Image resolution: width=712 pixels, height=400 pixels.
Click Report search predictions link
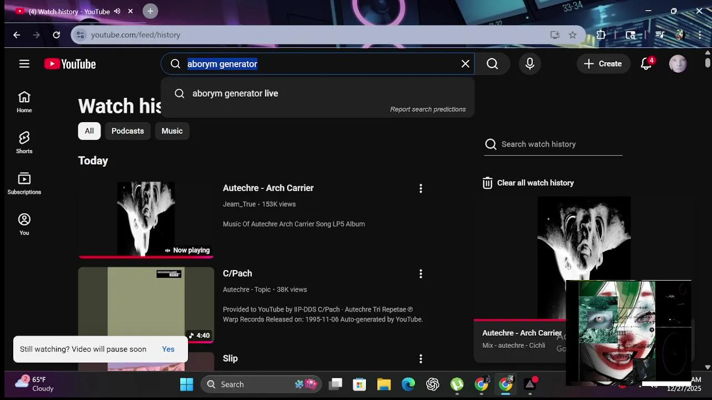coord(428,109)
